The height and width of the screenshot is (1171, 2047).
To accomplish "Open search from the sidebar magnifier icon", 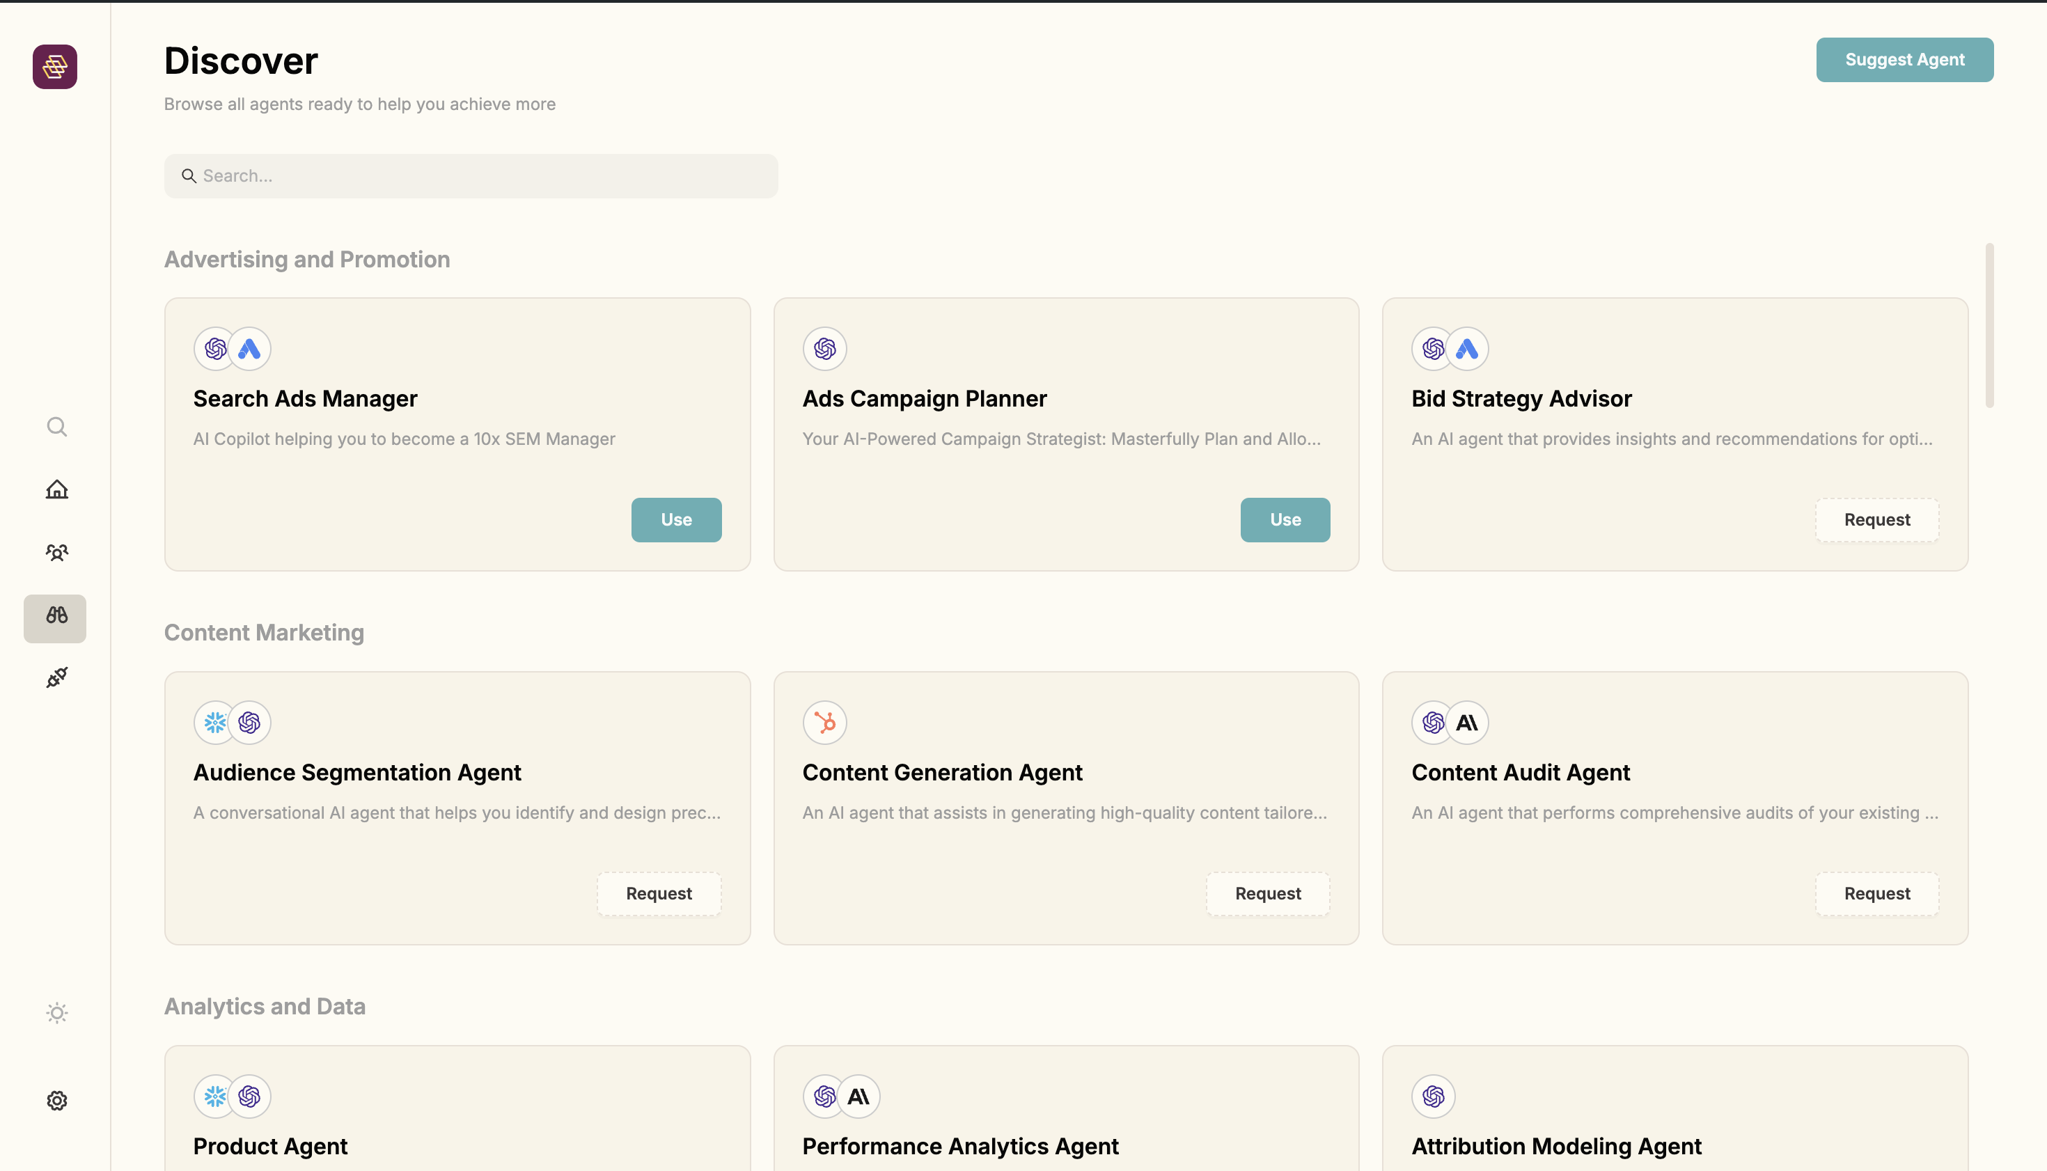I will 56,426.
